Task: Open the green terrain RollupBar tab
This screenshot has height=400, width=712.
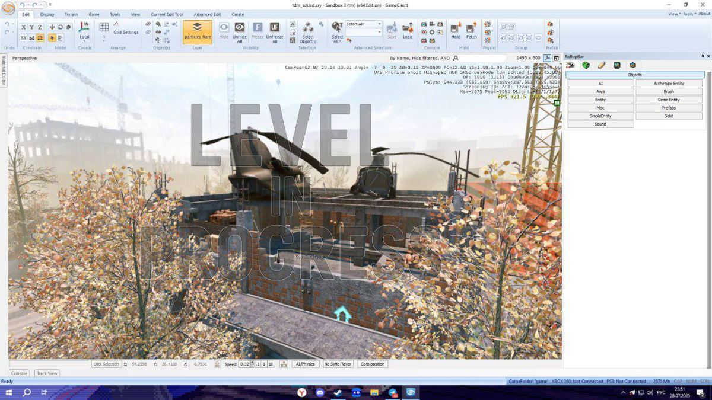Action: coord(586,65)
